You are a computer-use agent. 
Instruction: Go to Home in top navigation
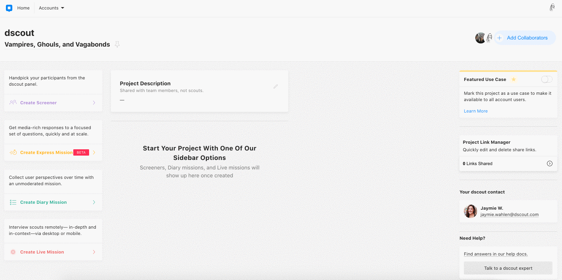point(23,8)
